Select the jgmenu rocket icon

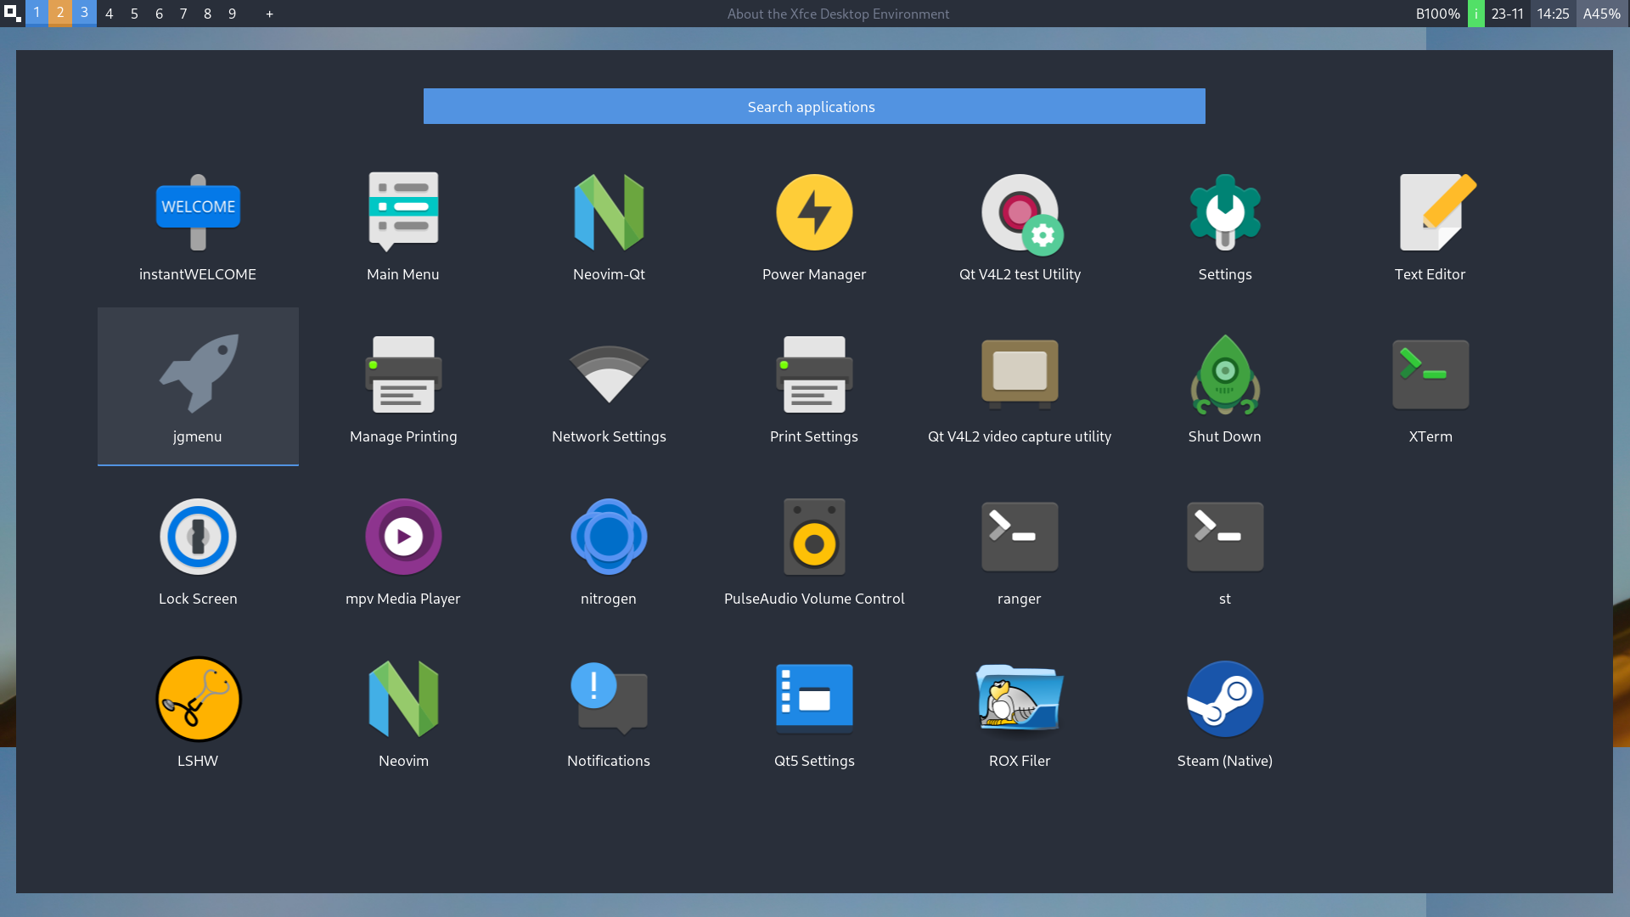click(x=200, y=374)
